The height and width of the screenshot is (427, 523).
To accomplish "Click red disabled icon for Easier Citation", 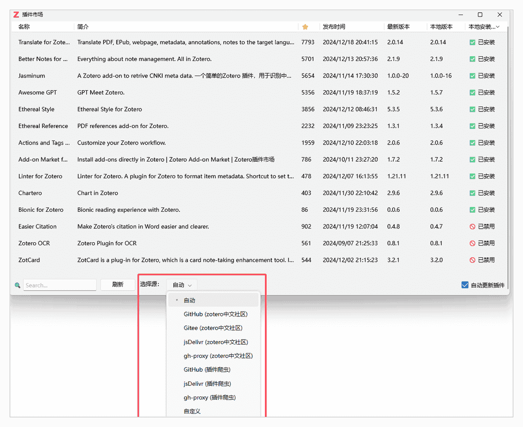I will click(473, 227).
